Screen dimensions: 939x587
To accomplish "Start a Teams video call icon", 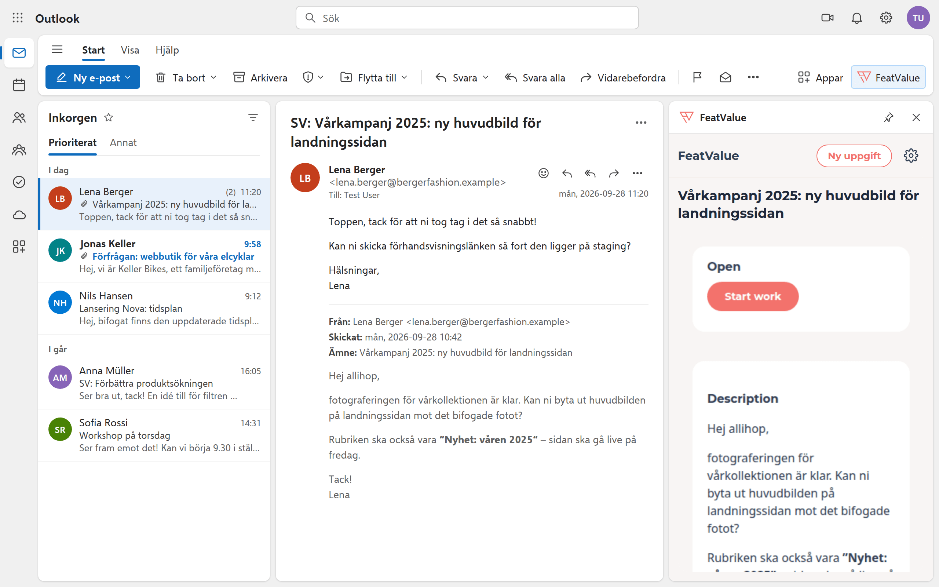I will [x=827, y=18].
